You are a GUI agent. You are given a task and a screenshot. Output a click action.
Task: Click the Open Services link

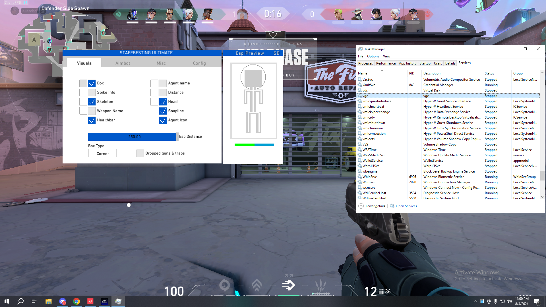pos(406,206)
